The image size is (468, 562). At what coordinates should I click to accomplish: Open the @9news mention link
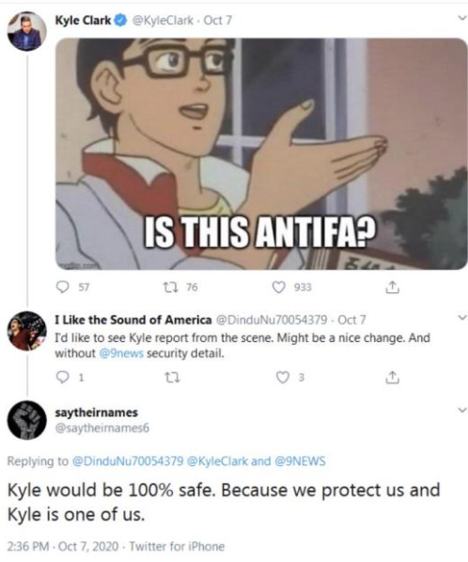pyautogui.click(x=121, y=353)
